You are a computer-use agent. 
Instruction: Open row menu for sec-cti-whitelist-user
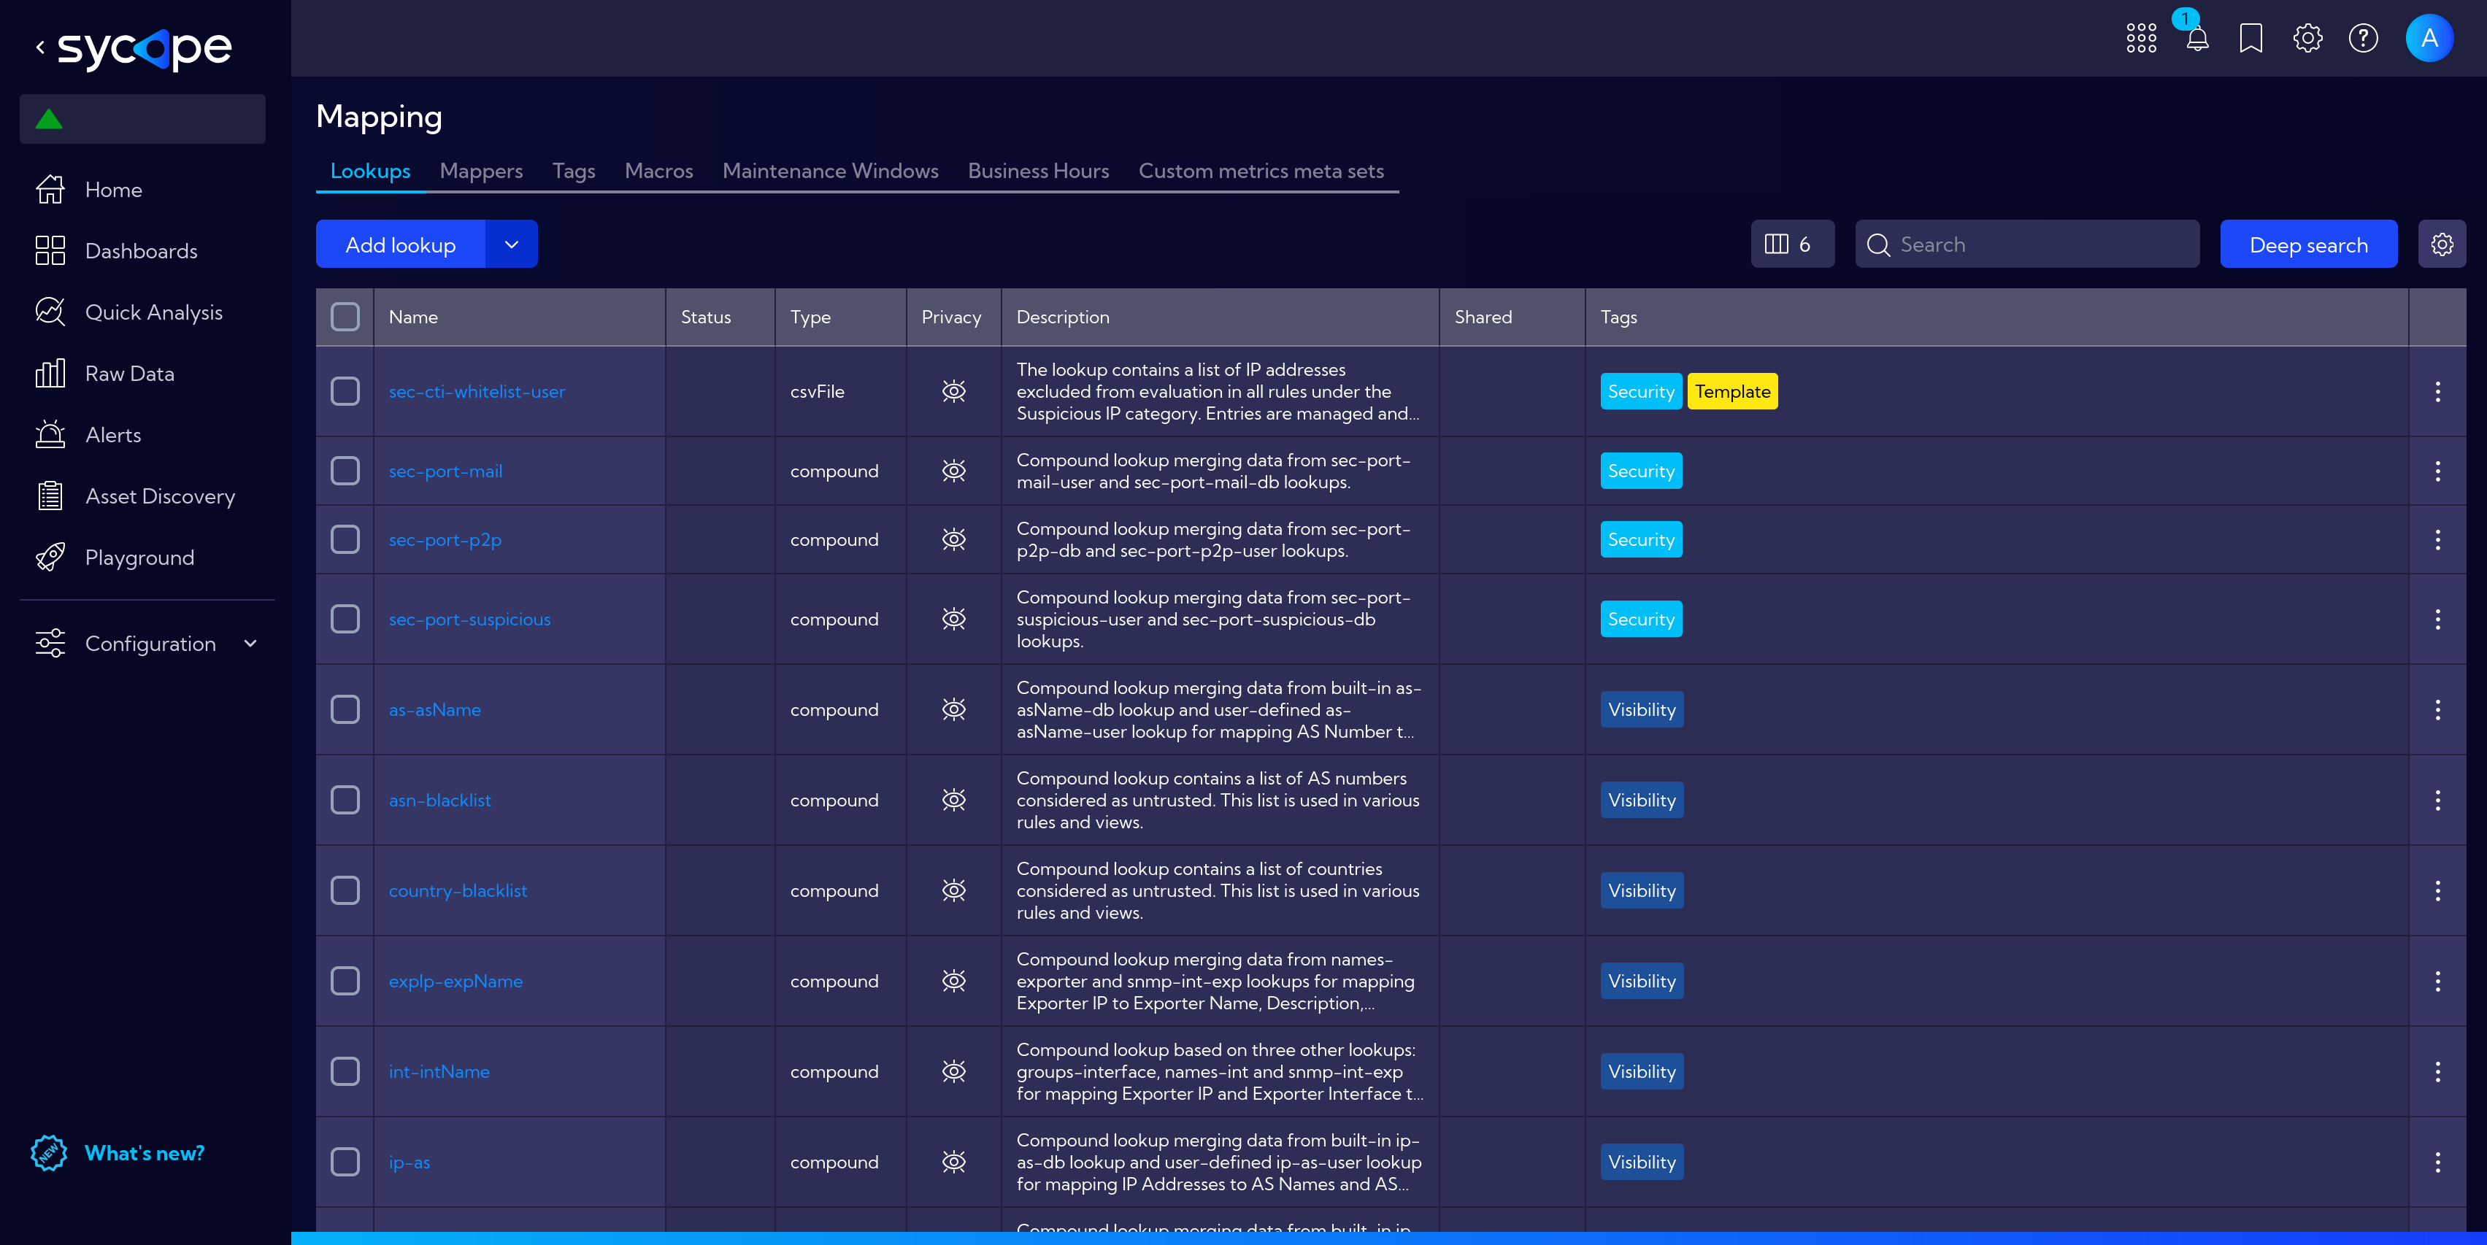click(x=2437, y=391)
